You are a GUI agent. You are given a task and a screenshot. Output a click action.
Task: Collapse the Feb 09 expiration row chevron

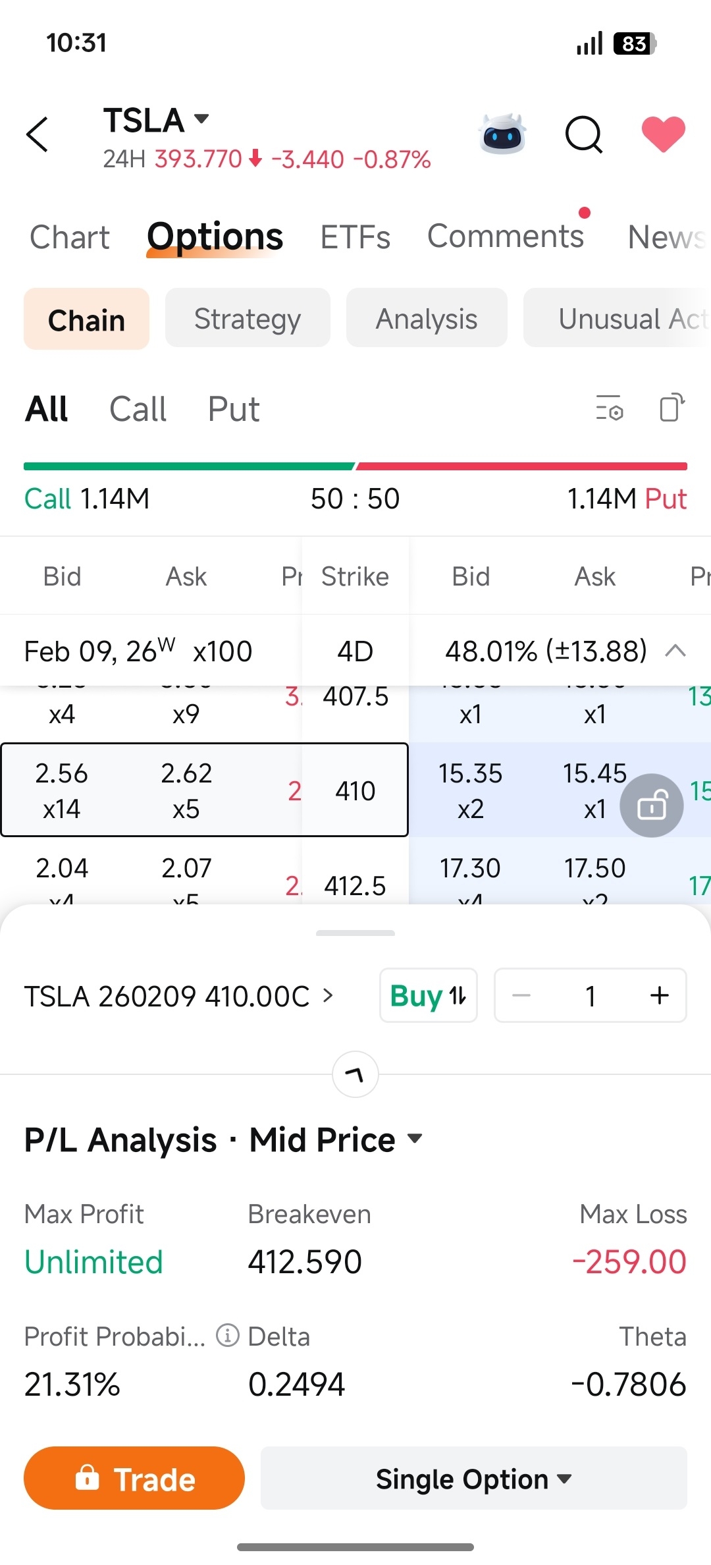pyautogui.click(x=675, y=651)
